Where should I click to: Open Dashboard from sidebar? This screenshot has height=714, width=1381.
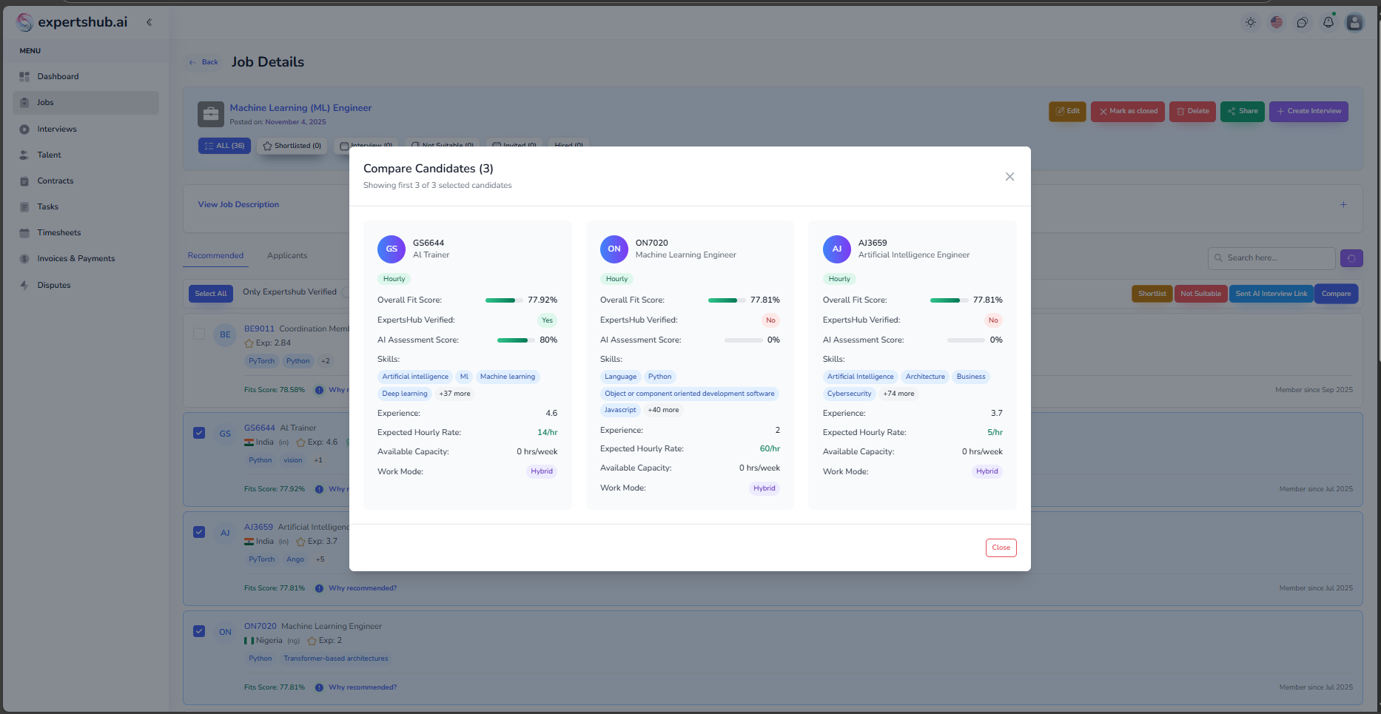click(x=58, y=76)
